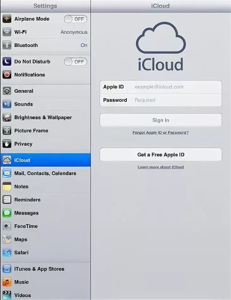The image size is (231, 300).
Task: Tap the Safari compass icon
Action: click(x=7, y=252)
